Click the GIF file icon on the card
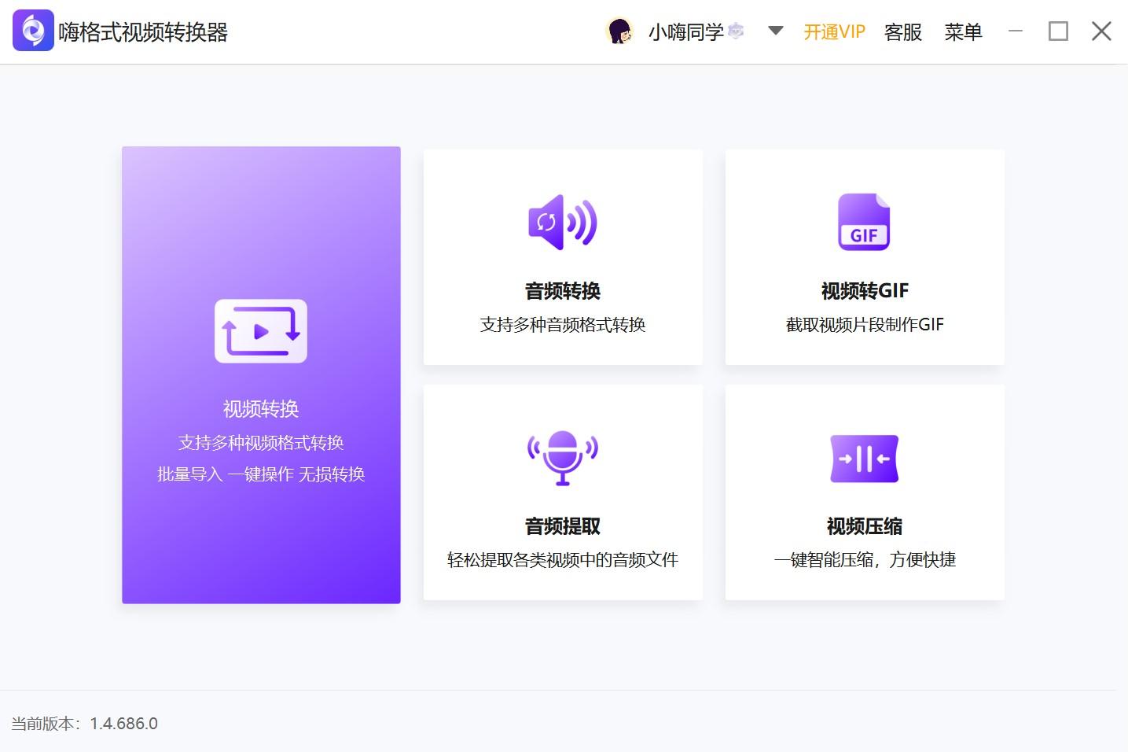This screenshot has height=752, width=1128. click(863, 222)
